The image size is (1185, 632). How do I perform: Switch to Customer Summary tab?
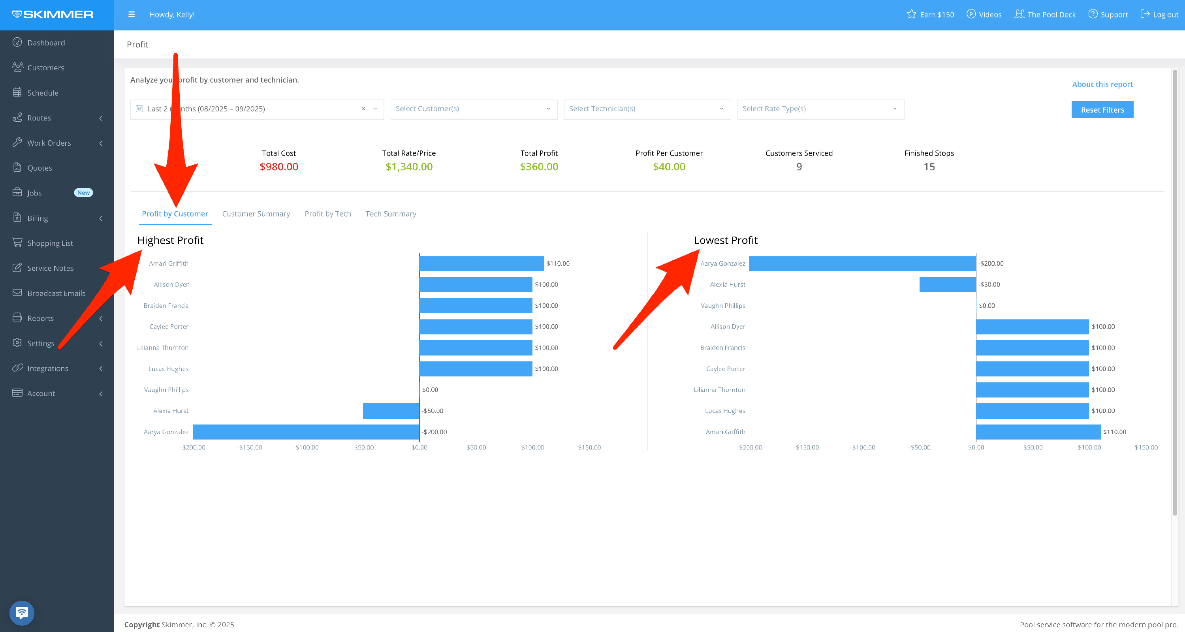[x=256, y=214]
